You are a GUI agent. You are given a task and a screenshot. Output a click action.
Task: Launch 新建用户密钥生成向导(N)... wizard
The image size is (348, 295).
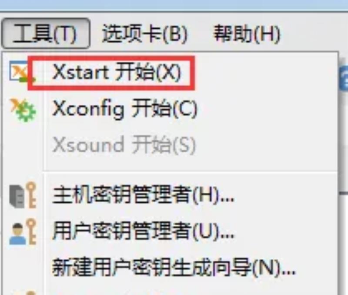174,267
